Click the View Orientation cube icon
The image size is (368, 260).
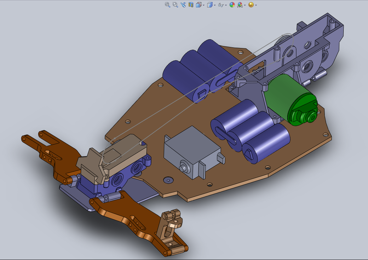click(199, 5)
